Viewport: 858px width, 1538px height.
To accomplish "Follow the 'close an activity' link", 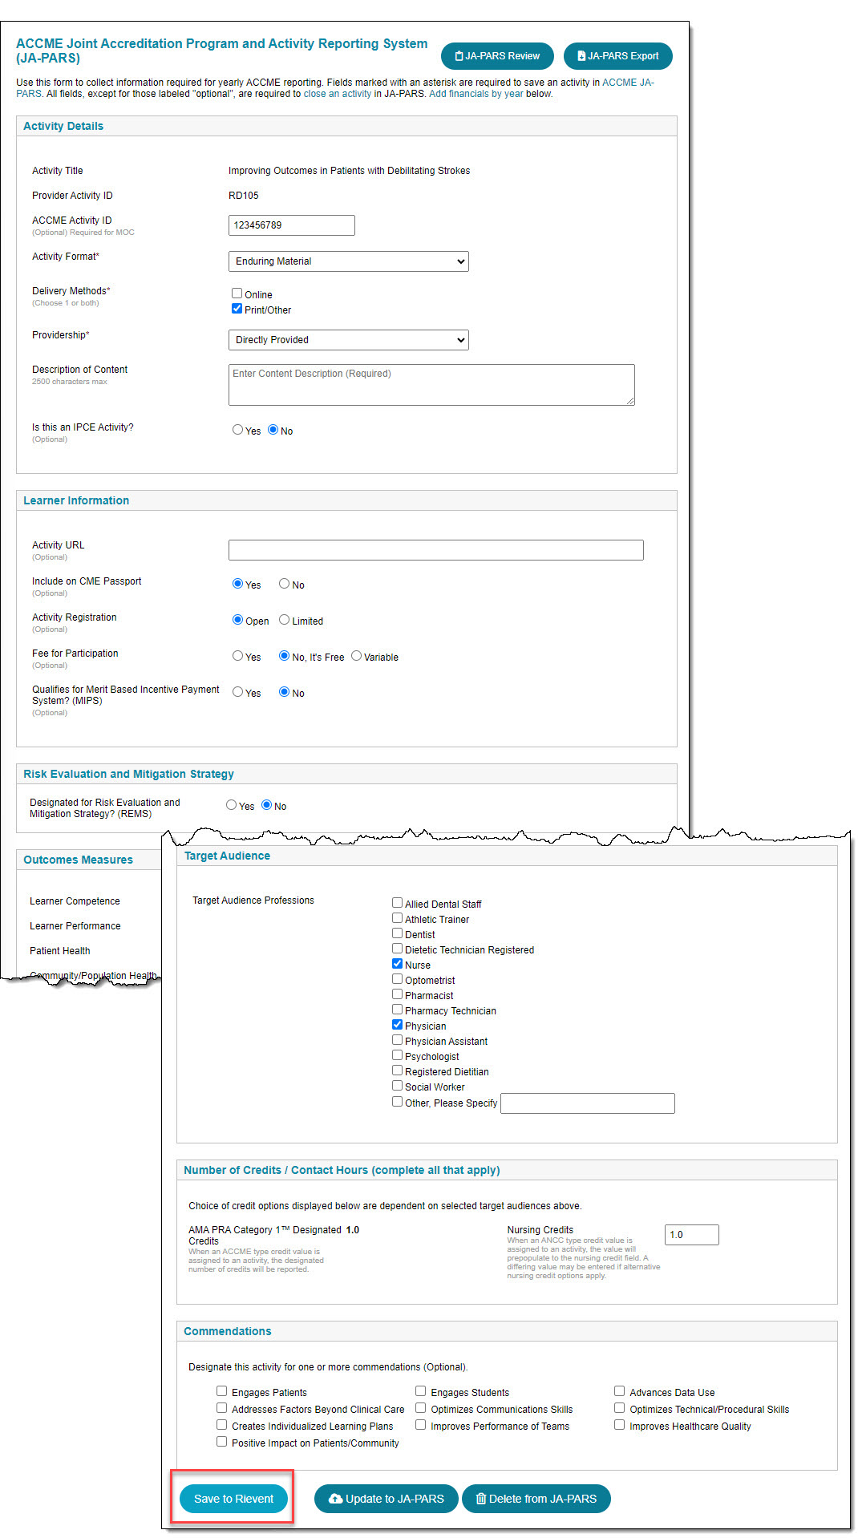I will (x=338, y=94).
